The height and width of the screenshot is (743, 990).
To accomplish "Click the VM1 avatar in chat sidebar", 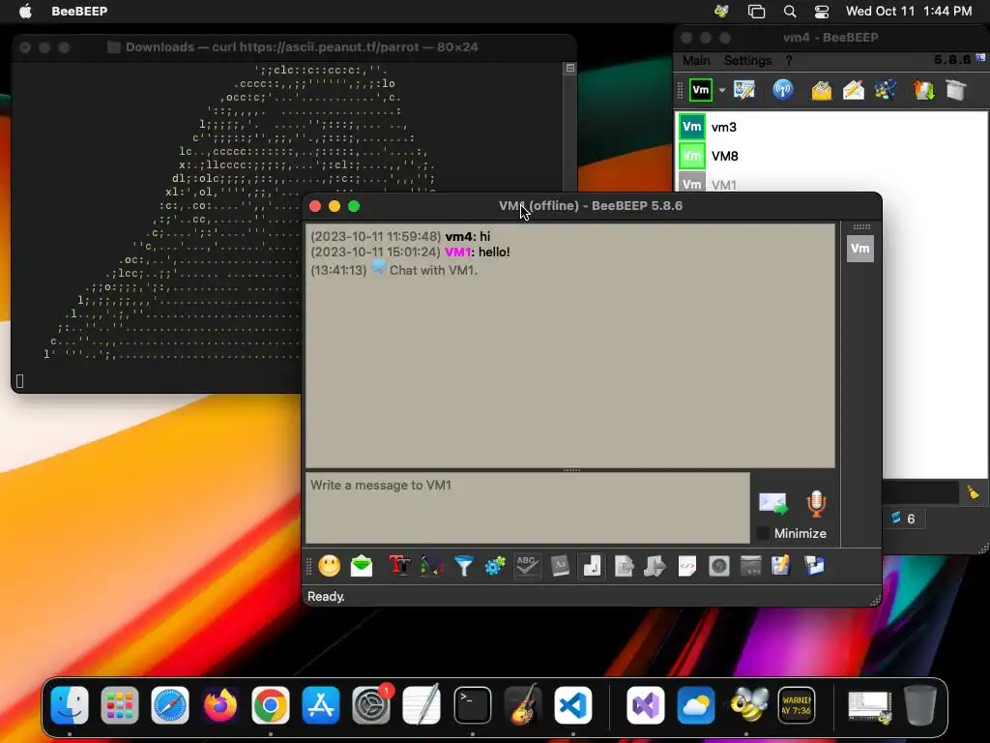I will point(859,249).
